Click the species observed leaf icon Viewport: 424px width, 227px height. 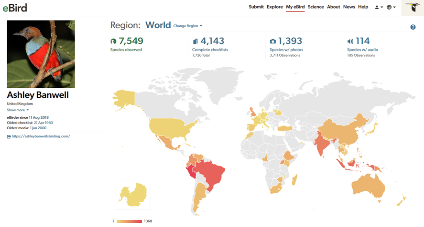[113, 41]
